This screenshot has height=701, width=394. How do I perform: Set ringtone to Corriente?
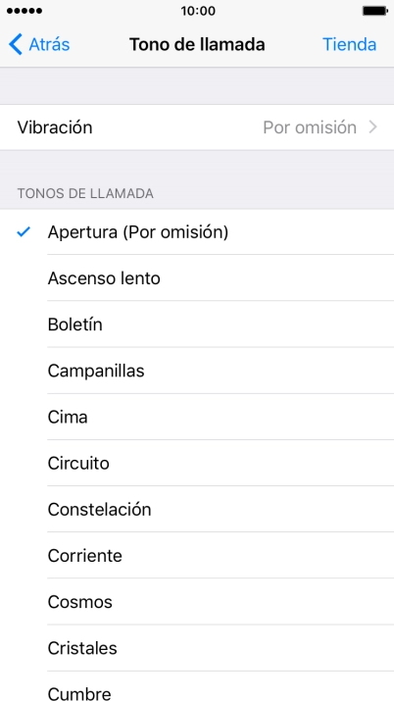197,555
